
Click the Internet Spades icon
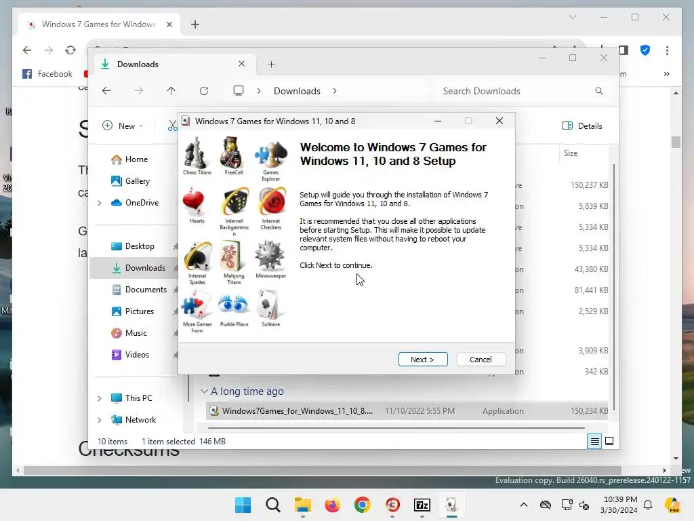(197, 256)
